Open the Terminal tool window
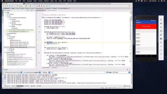This screenshot has width=167, height=94. pyautogui.click(x=7, y=86)
